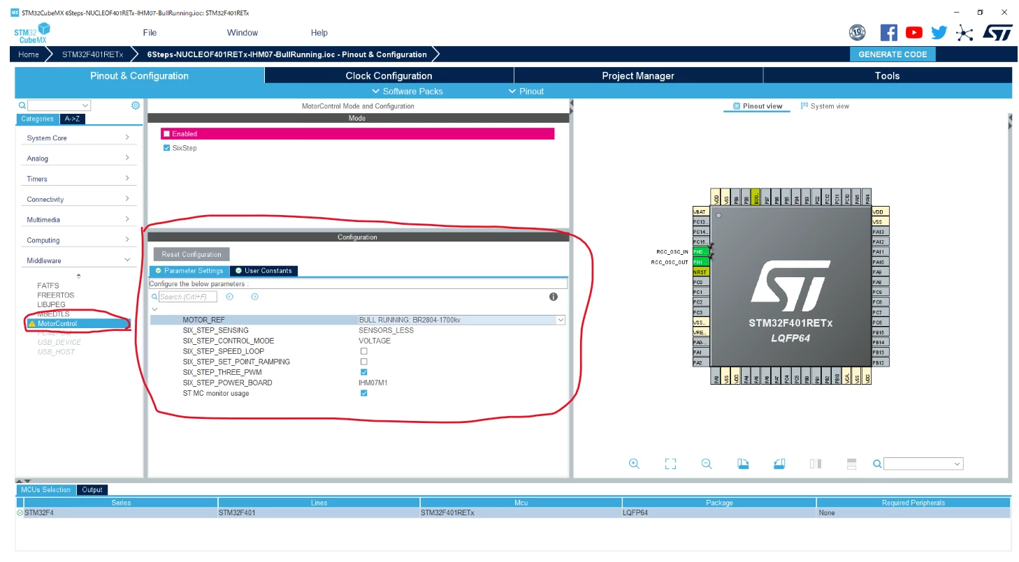1019x562 pixels.
Task: Enable SIX_STEP_SET_POINT_RAMPING checkbox
Action: (x=363, y=362)
